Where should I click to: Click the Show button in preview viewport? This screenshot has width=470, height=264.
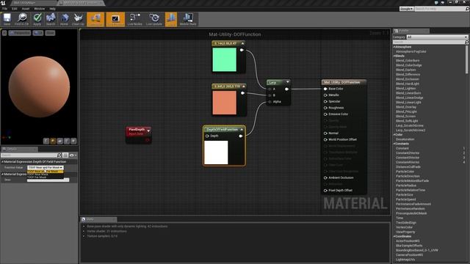pyautogui.click(x=50, y=33)
